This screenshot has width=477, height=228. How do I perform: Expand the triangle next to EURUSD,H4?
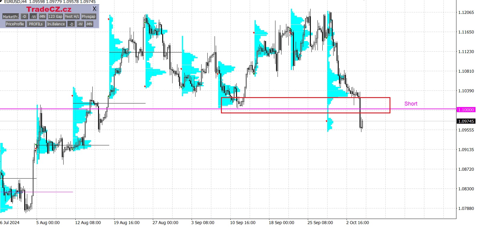(x=2, y=2)
